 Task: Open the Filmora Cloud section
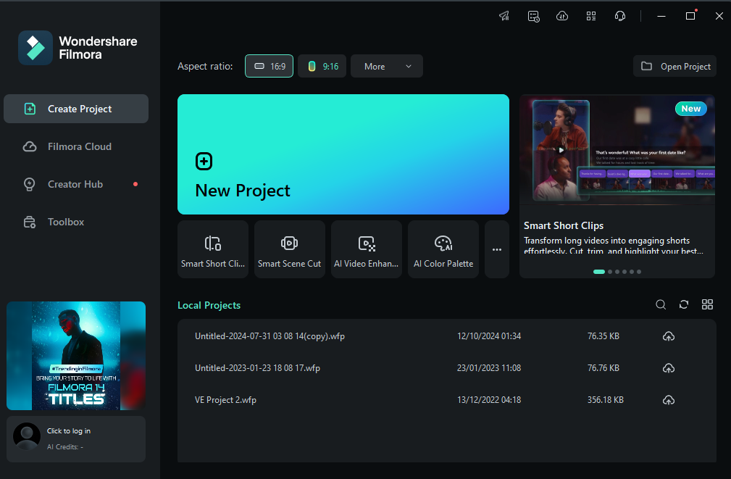[76, 146]
